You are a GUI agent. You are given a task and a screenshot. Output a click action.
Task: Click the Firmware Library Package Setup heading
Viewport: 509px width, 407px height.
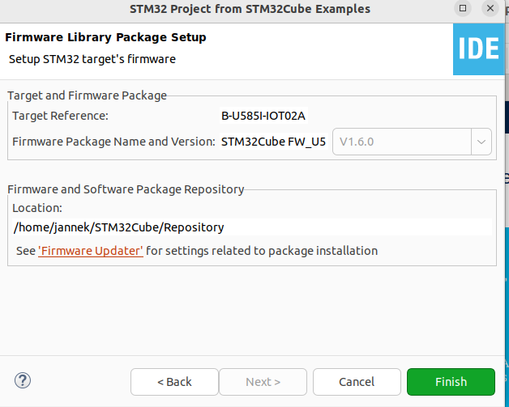pyautogui.click(x=105, y=37)
